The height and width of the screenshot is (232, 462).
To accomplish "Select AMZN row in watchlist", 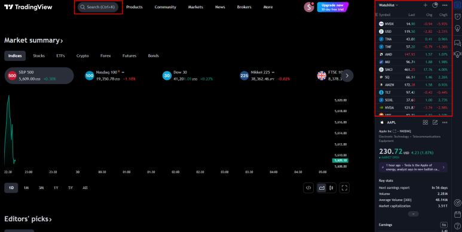I will pyautogui.click(x=413, y=85).
